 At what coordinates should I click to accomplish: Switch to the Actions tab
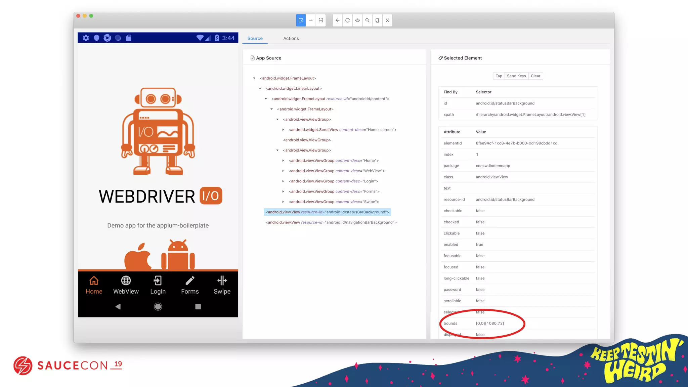[x=291, y=38]
